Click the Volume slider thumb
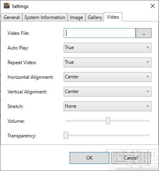159x171 pixels. (x=108, y=121)
